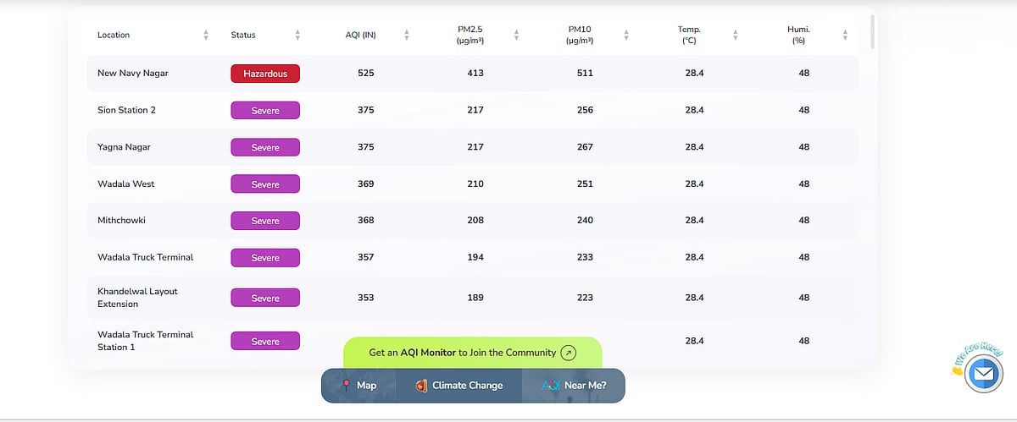The image size is (1017, 422).
Task: Sort table by Location column arrows
Action: coord(205,35)
